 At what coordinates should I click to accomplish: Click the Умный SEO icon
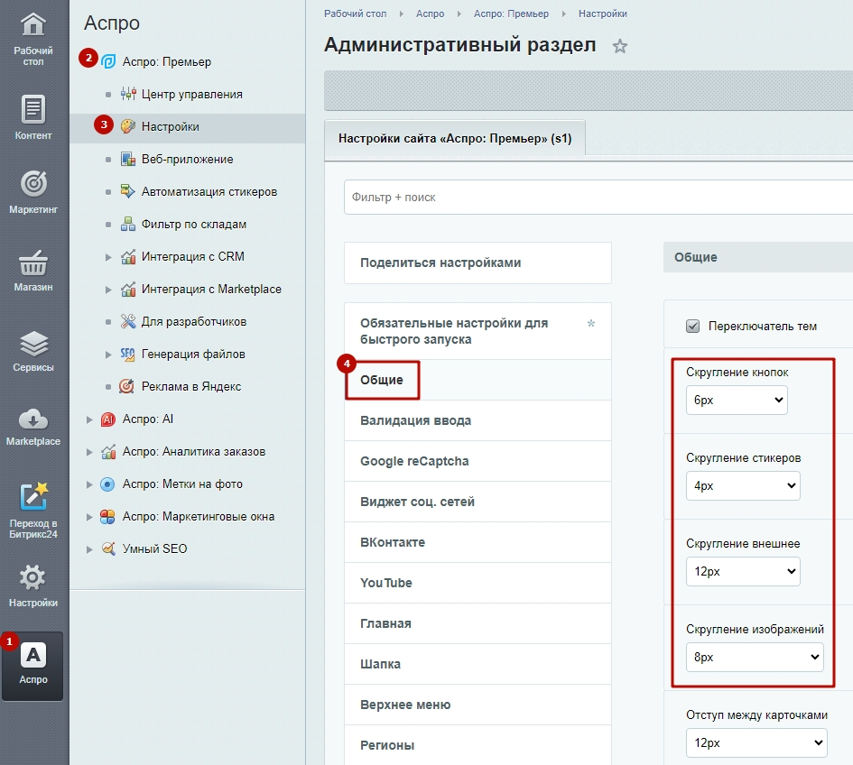[108, 548]
